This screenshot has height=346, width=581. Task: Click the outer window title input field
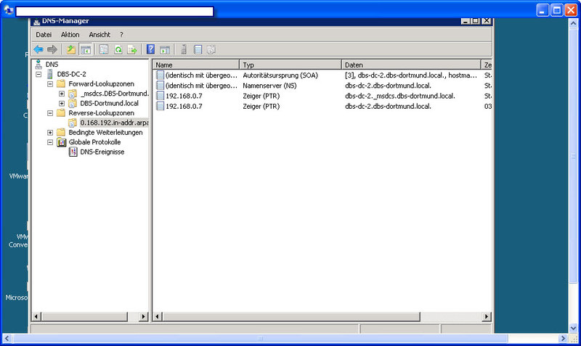pos(115,12)
